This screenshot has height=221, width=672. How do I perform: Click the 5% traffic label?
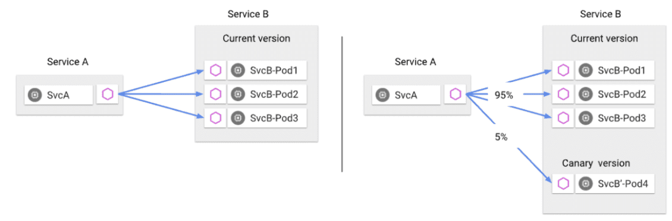501,137
